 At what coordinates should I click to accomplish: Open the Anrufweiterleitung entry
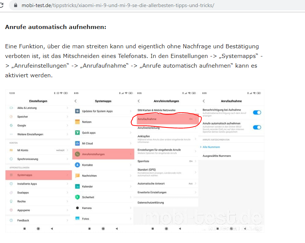pos(166,128)
